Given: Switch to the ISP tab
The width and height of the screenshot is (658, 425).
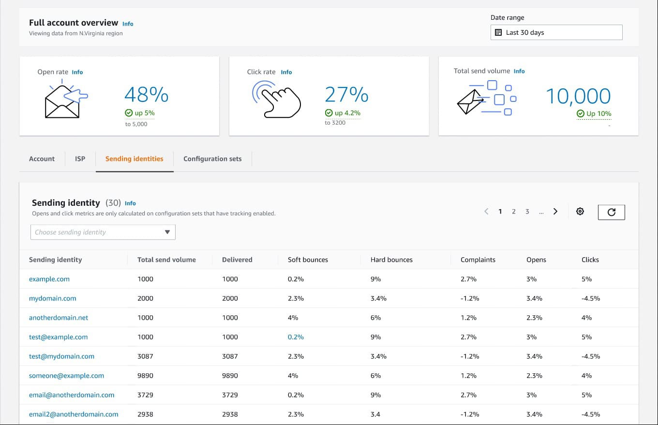Looking at the screenshot, I should pos(79,158).
